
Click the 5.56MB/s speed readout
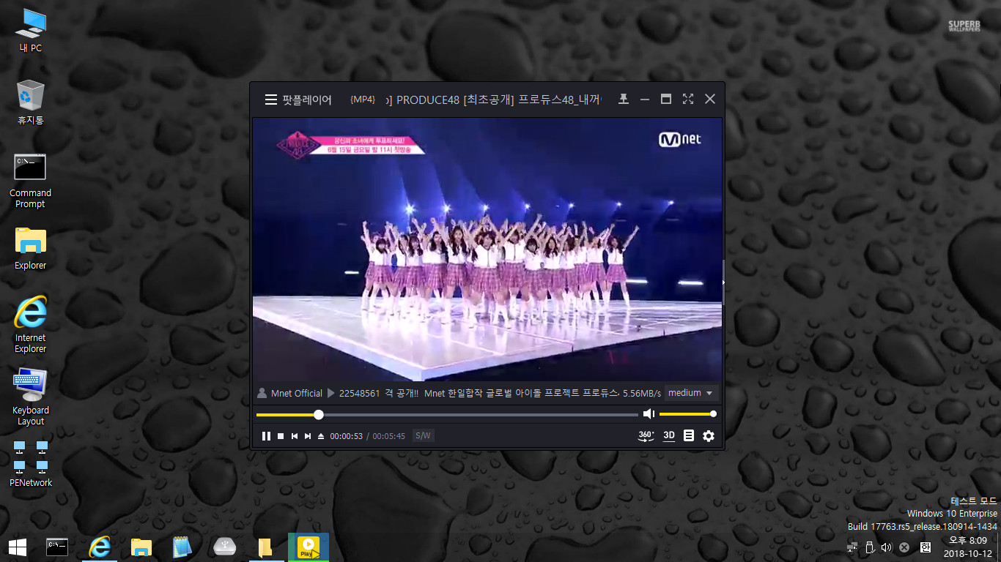tap(642, 393)
